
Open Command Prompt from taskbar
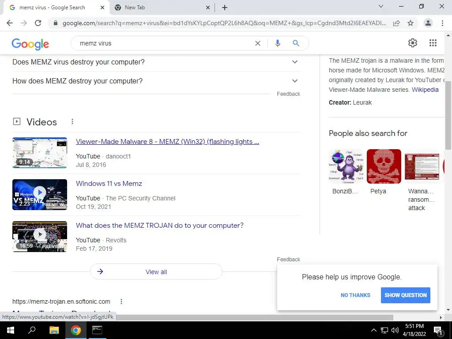coord(97,330)
